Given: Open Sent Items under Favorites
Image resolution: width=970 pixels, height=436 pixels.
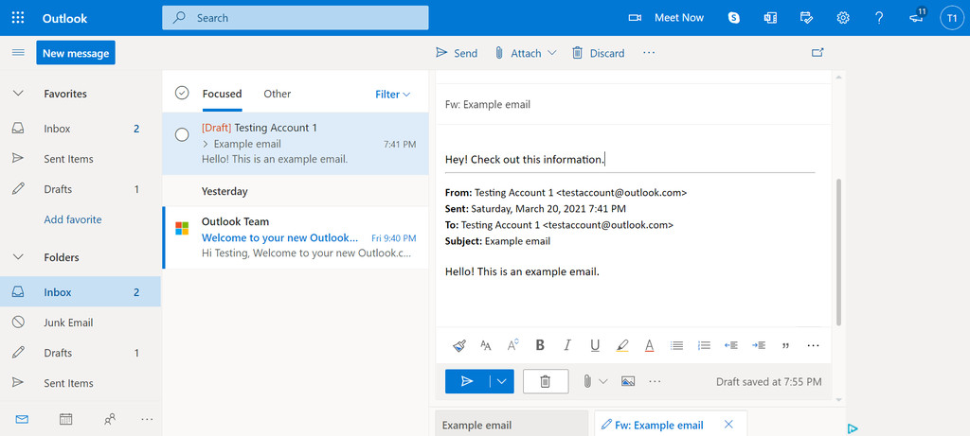Looking at the screenshot, I should pos(81,159).
